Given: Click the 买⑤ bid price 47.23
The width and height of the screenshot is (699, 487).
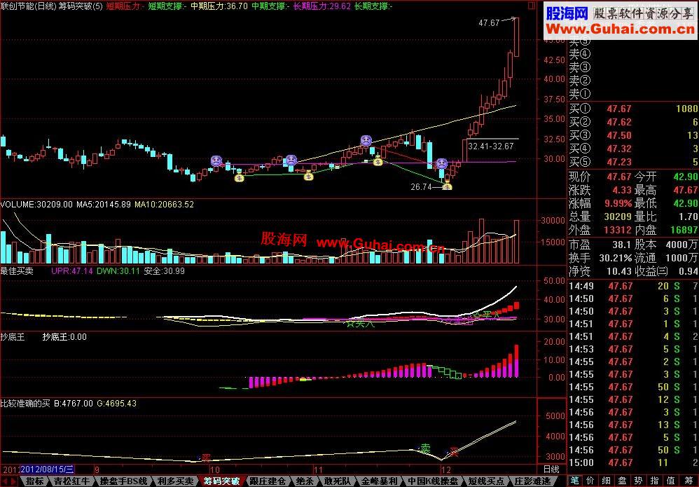Looking at the screenshot, I should [x=619, y=162].
